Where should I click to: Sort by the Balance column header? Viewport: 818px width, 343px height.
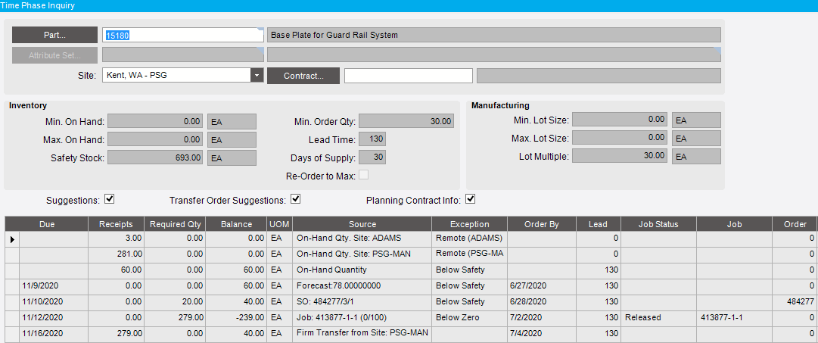[x=236, y=224]
